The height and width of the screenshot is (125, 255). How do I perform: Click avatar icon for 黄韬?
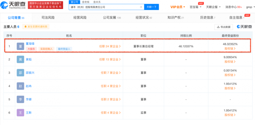[20, 59]
